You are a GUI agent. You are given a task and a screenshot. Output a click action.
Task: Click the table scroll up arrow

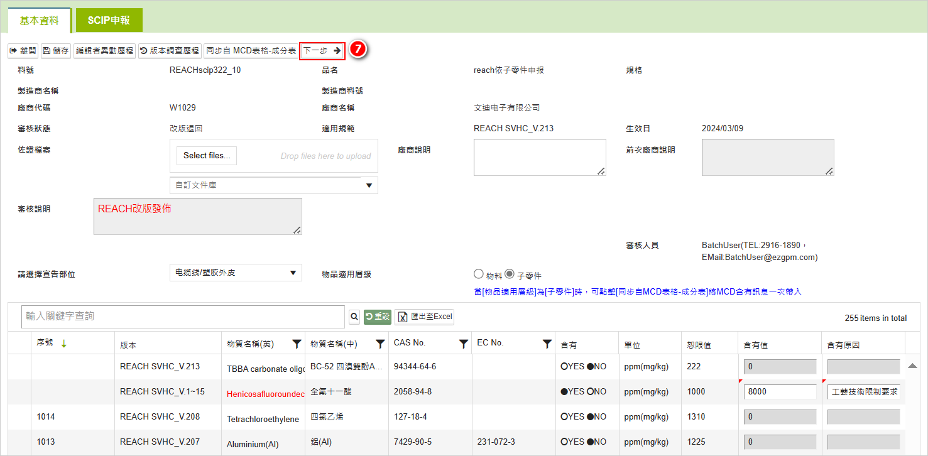point(912,366)
